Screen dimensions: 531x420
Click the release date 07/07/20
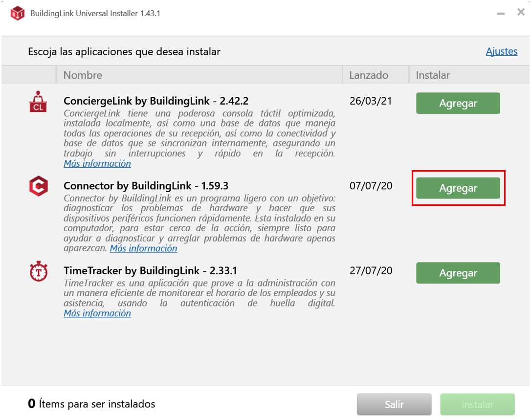point(371,186)
